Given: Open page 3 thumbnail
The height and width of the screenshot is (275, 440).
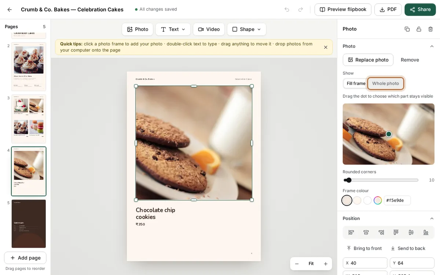Looking at the screenshot, I should pos(29,119).
